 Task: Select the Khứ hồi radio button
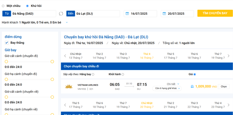(27, 6)
